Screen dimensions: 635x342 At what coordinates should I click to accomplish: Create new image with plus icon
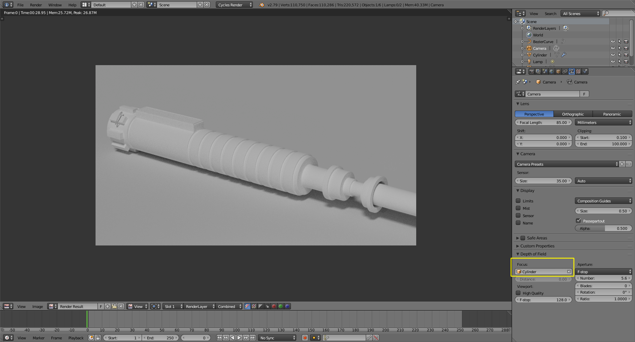click(108, 306)
